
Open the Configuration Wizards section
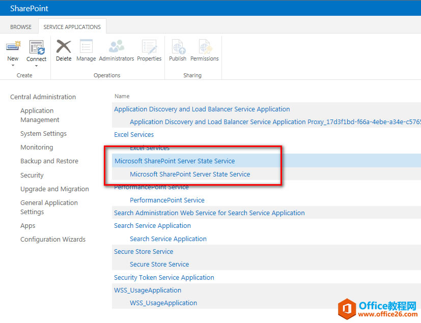point(51,239)
